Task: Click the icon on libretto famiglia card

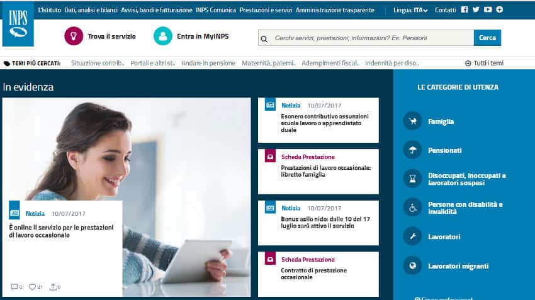Action: 270,156
